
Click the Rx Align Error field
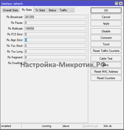coord(55,40)
